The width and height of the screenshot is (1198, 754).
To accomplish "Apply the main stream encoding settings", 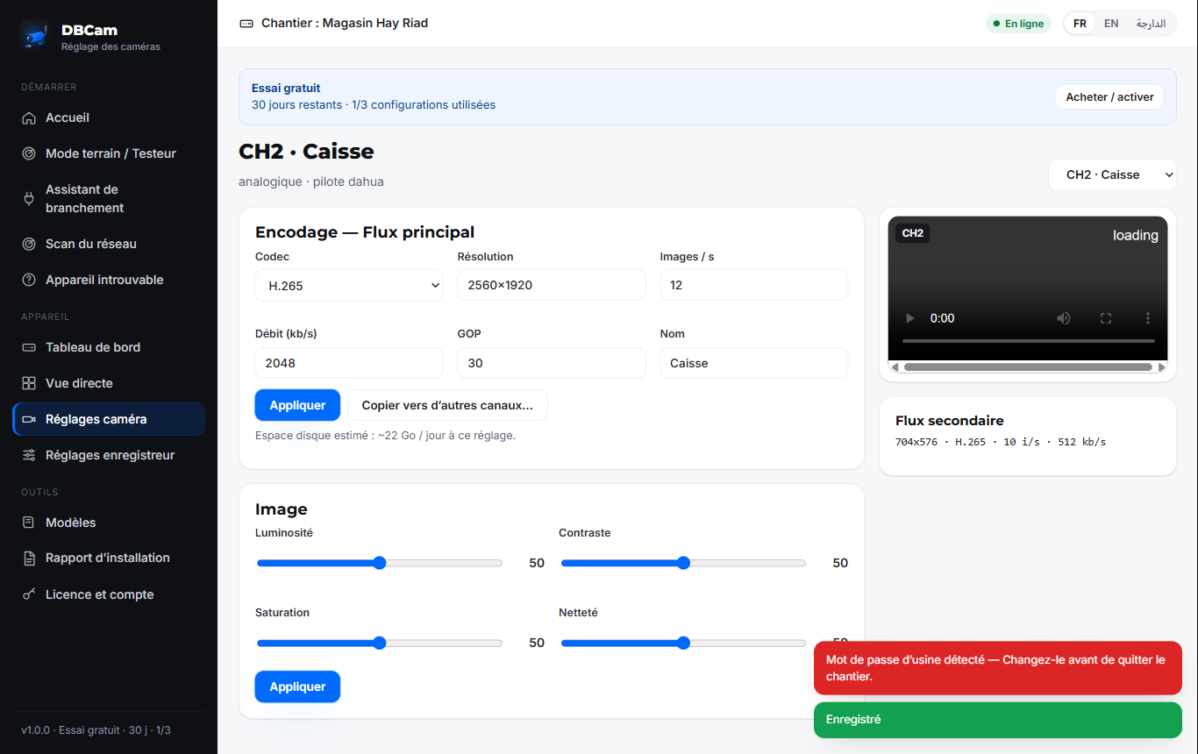I will tap(297, 406).
